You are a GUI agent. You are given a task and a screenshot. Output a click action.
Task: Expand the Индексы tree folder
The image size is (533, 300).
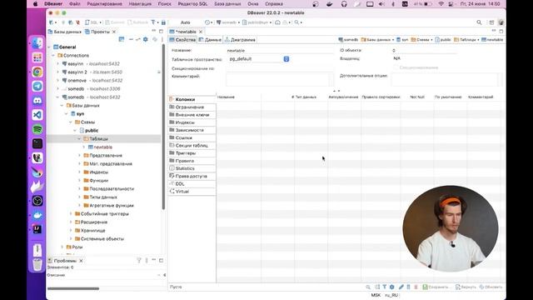[x=80, y=172]
